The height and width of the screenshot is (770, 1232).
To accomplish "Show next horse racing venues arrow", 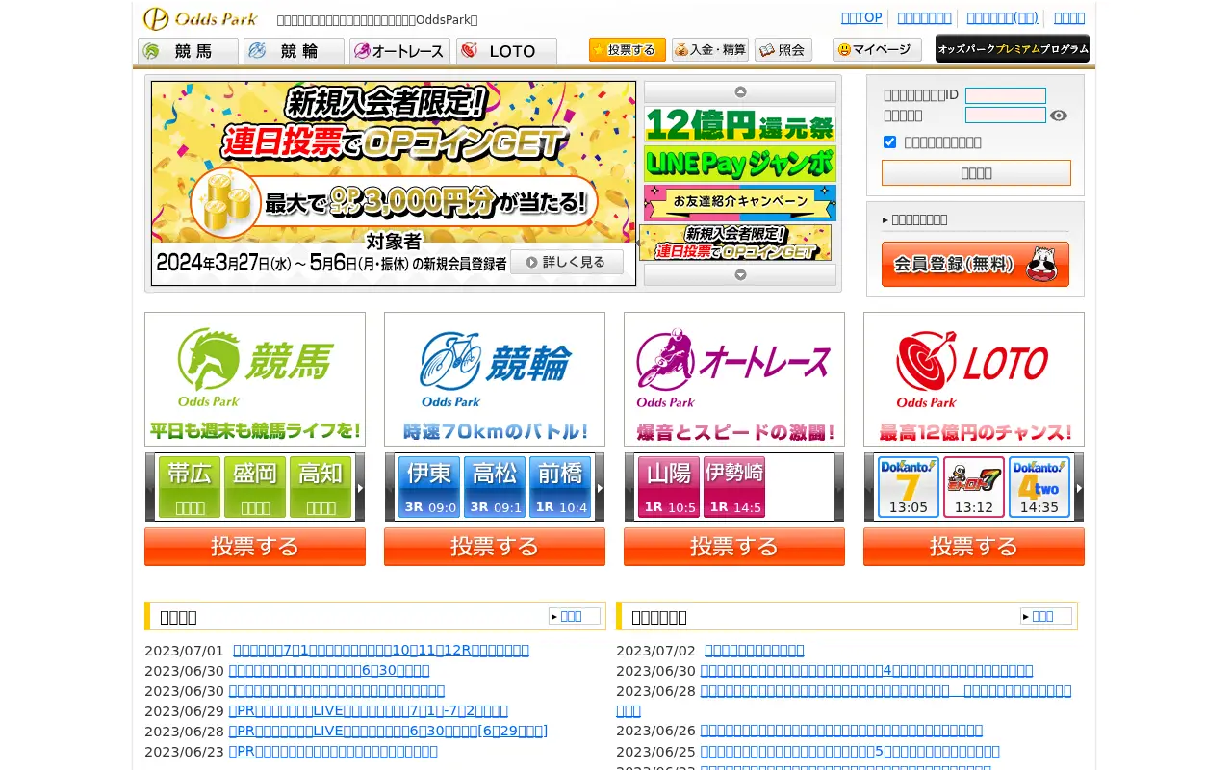I will pos(360,488).
